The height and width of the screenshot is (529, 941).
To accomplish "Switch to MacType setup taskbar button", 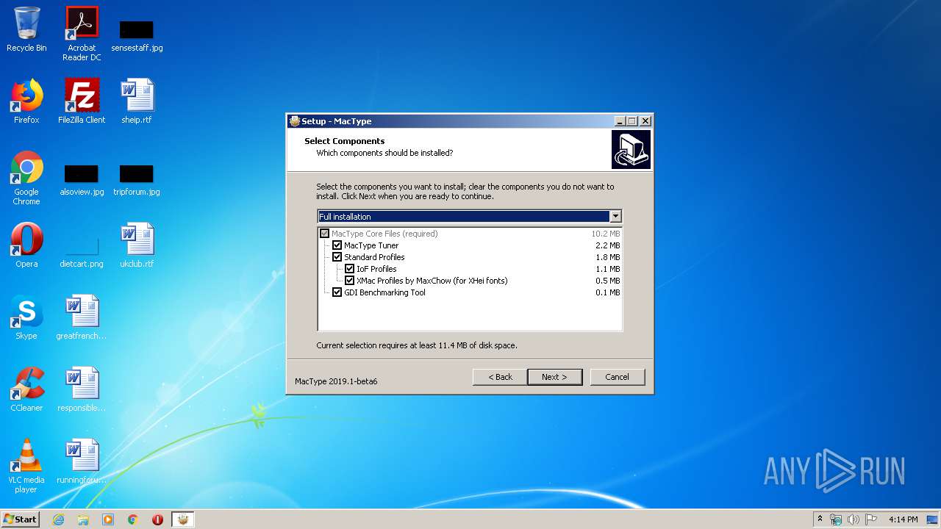I will click(x=183, y=519).
